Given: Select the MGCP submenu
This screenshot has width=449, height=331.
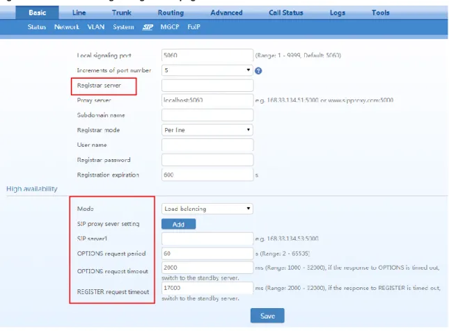Looking at the screenshot, I should pyautogui.click(x=170, y=27).
